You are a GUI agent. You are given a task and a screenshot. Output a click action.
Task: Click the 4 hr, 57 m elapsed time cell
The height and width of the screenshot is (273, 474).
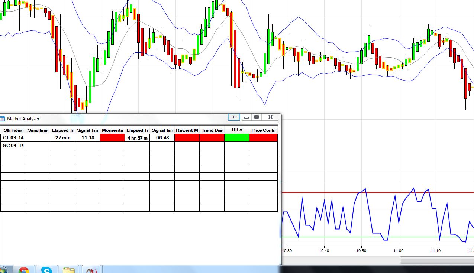137,138
